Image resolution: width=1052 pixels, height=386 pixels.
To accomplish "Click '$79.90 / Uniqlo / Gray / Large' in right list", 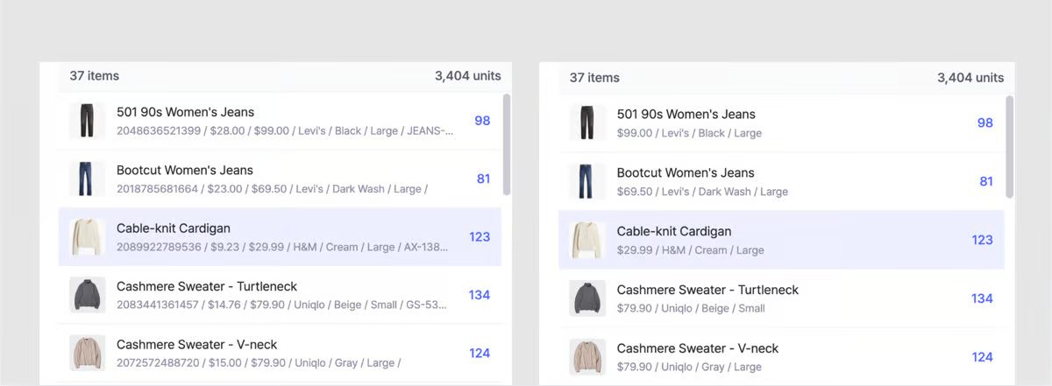I will pyautogui.click(x=689, y=367).
